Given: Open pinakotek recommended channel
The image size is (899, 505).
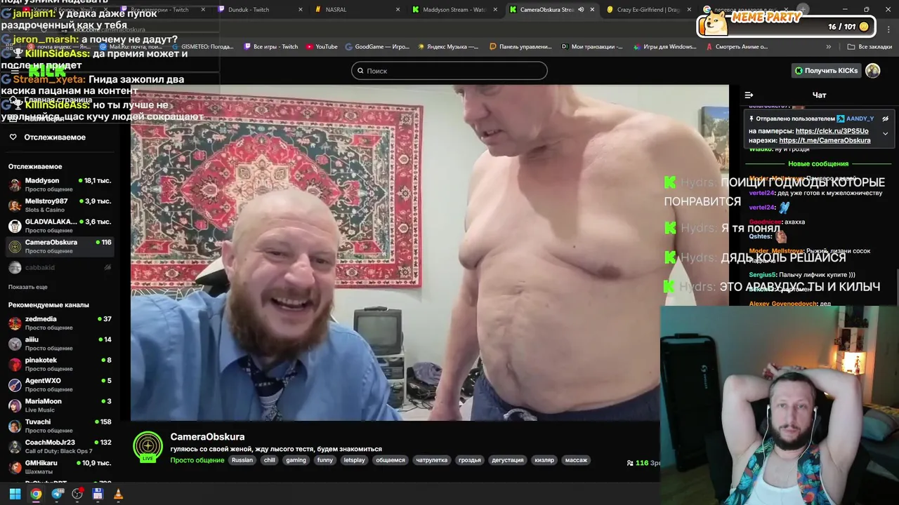Looking at the screenshot, I should (x=60, y=364).
